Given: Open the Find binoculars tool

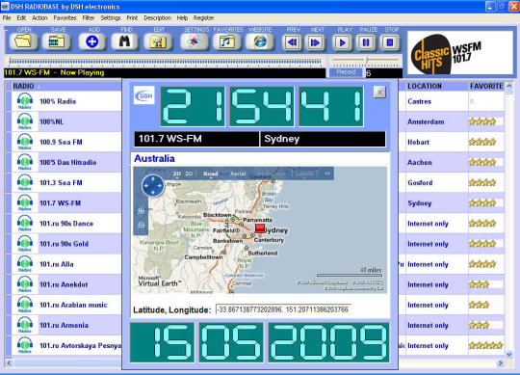Looking at the screenshot, I should pyautogui.click(x=124, y=41).
